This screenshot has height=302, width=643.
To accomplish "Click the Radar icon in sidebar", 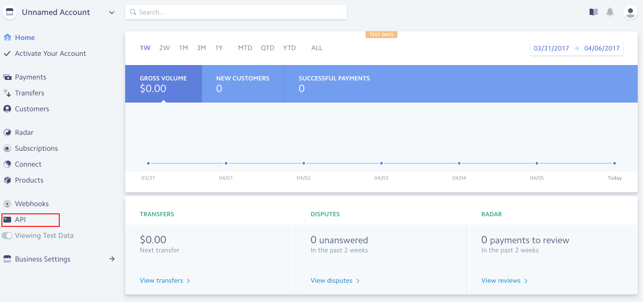I will pyautogui.click(x=7, y=132).
